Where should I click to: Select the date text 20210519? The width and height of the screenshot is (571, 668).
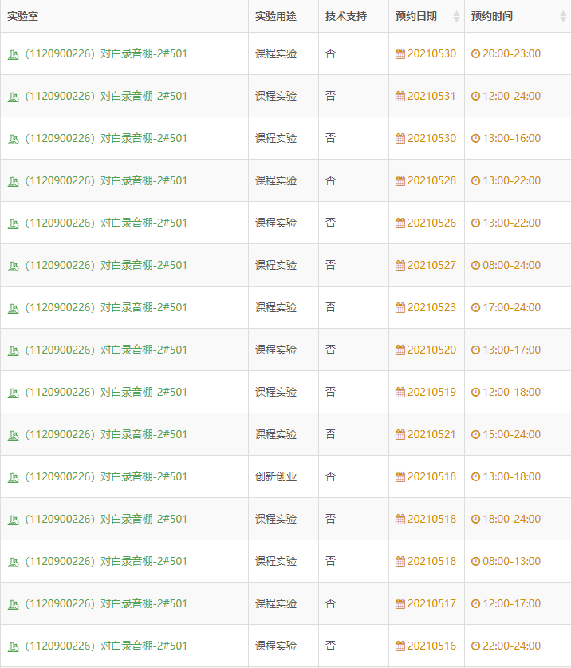431,393
